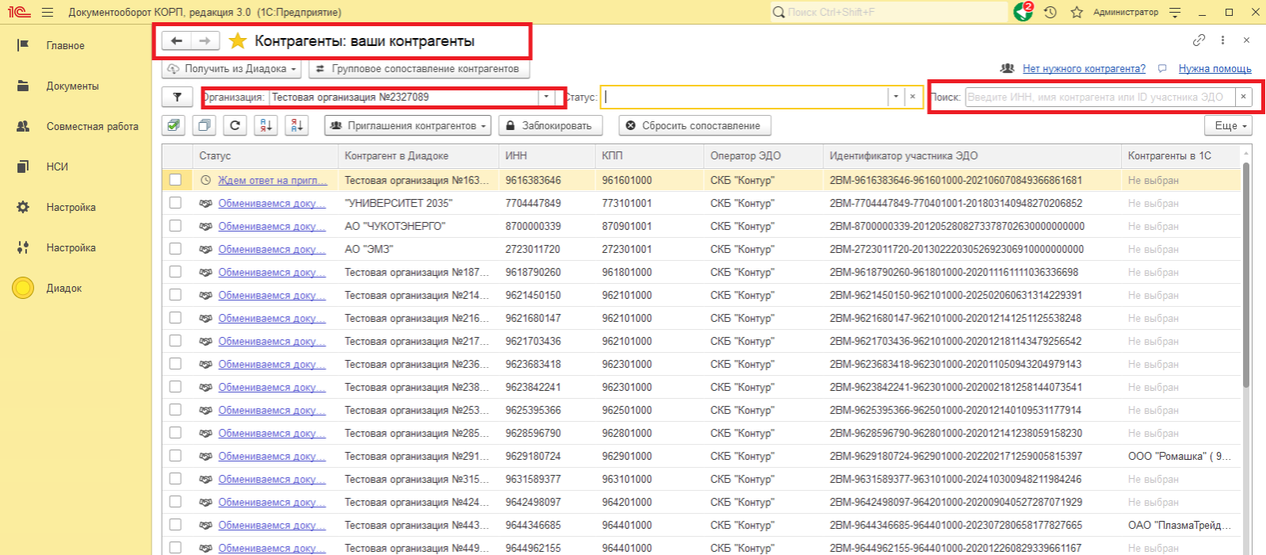Add page to favorites via yellow star
This screenshot has width=1266, height=555.
click(x=238, y=41)
